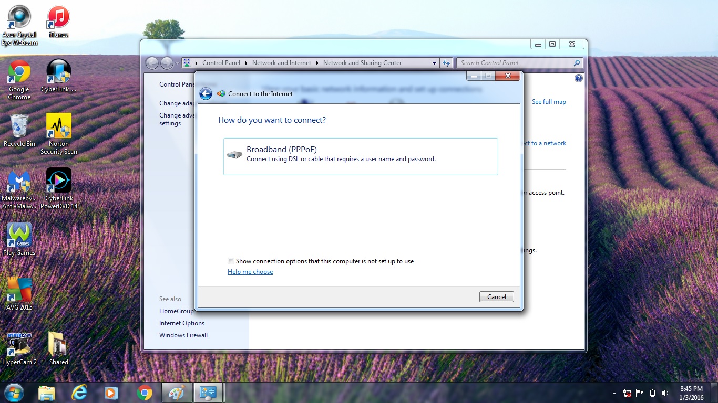Open Change advanced sharing settings link
Screen dimensions: 718x403
tap(177, 119)
